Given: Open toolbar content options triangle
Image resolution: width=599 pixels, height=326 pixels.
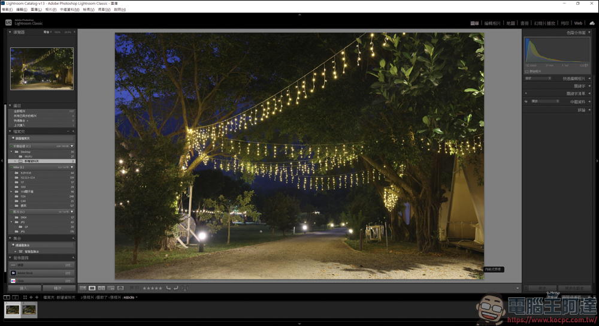Looking at the screenshot, I should [518, 288].
